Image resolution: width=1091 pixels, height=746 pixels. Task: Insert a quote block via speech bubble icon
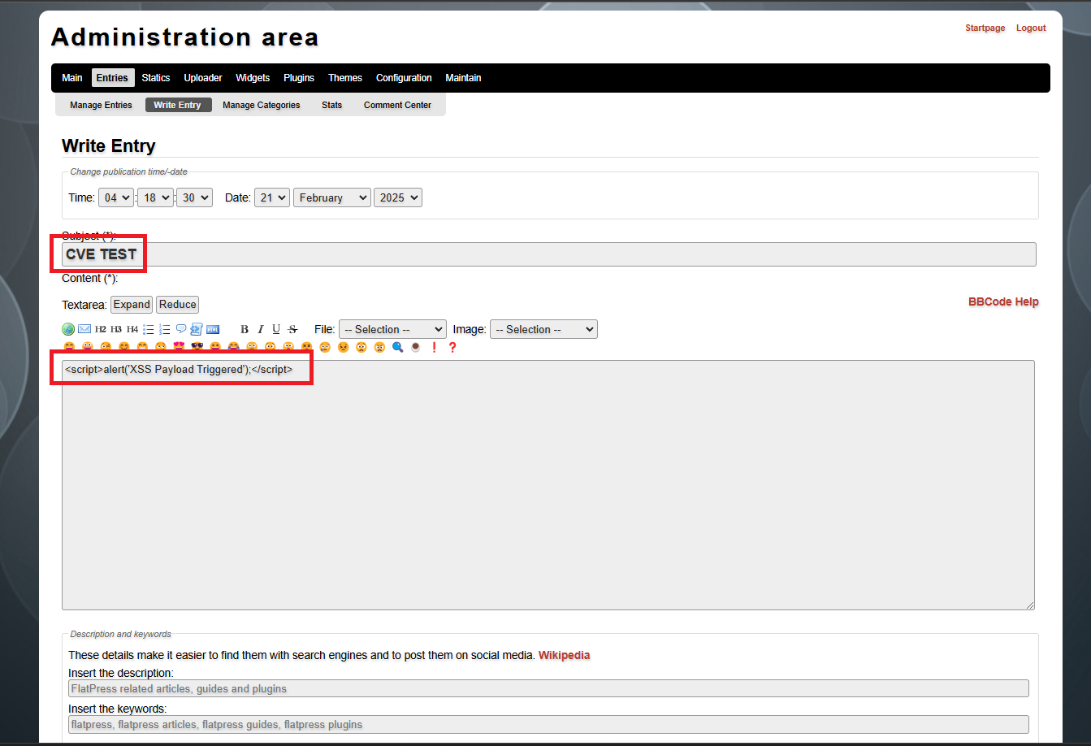pos(181,329)
